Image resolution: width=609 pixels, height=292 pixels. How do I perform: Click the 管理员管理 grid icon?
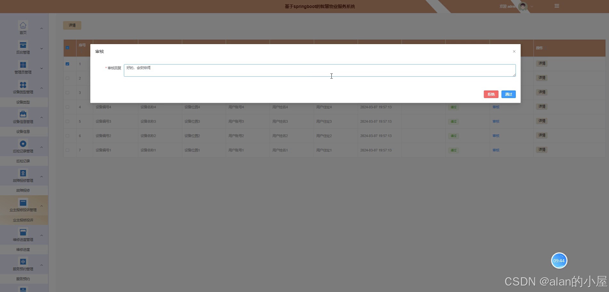coord(23,65)
